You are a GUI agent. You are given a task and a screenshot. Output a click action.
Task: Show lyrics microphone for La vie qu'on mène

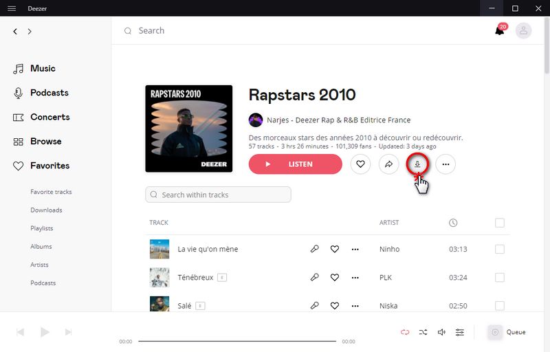[314, 249]
